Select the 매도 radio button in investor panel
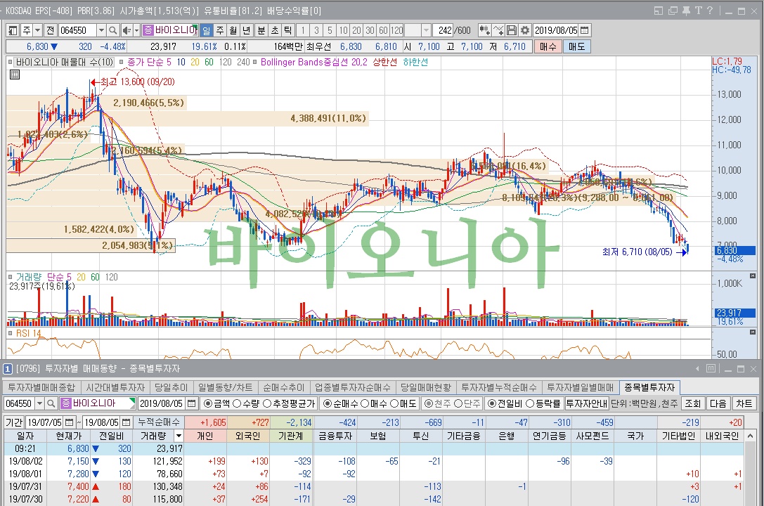Image resolution: width=764 pixels, height=506 pixels. (394, 403)
